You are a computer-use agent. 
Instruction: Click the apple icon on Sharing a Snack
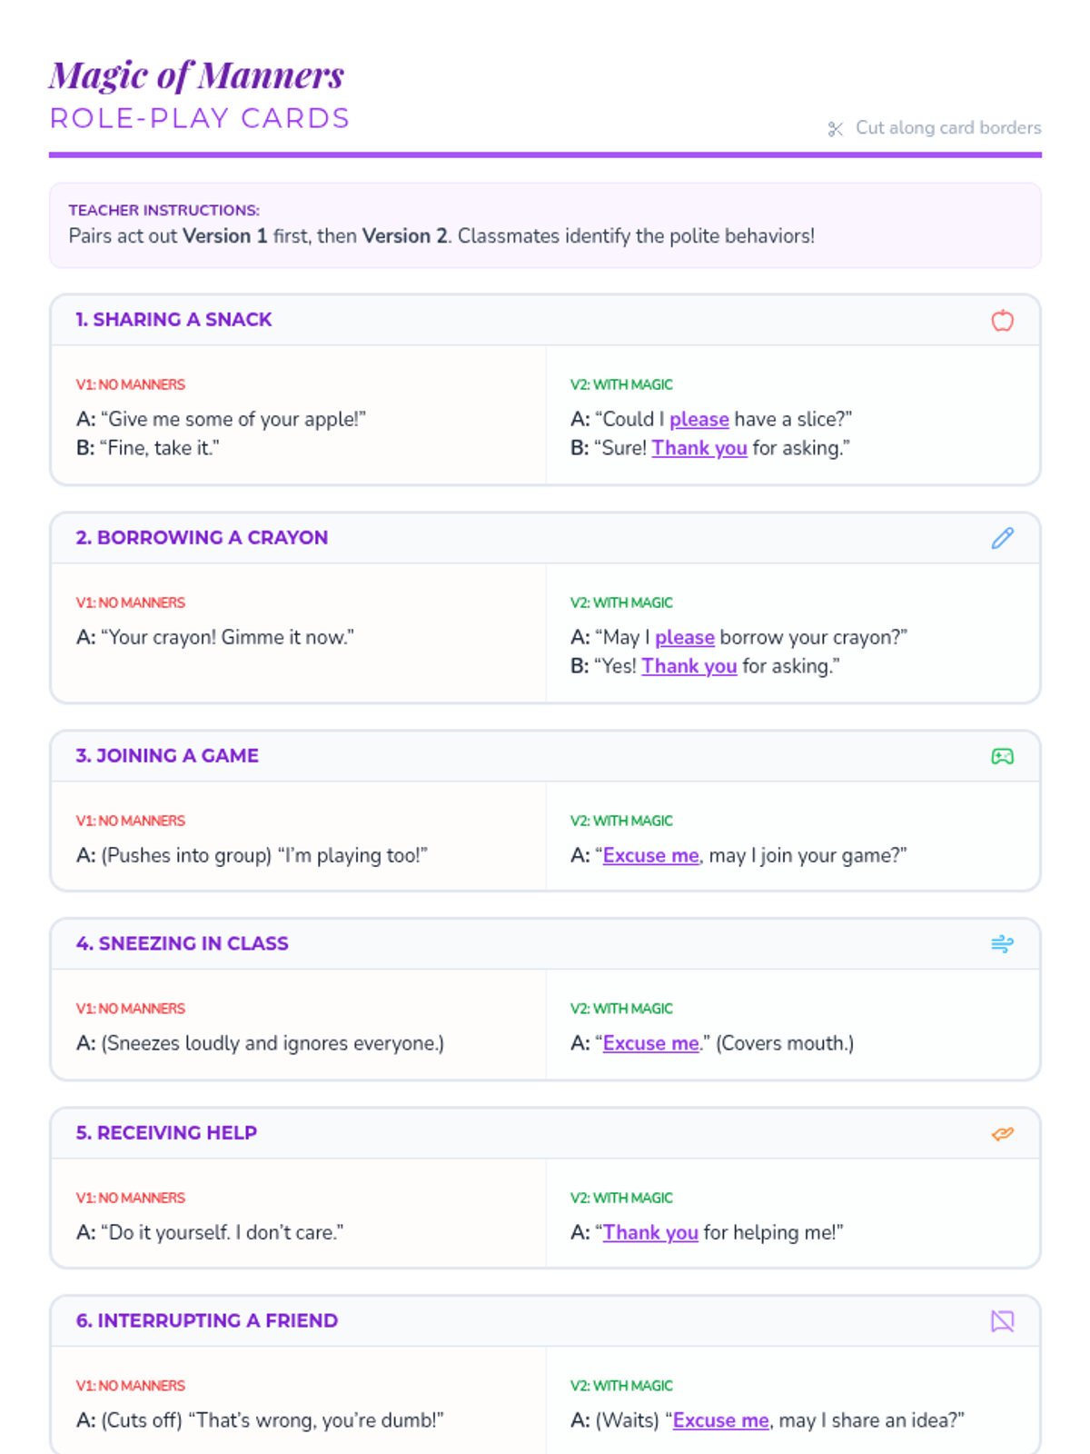(1002, 320)
